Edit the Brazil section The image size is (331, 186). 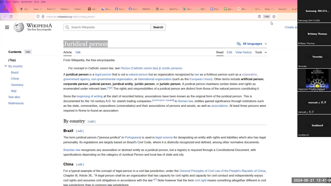pos(80,131)
